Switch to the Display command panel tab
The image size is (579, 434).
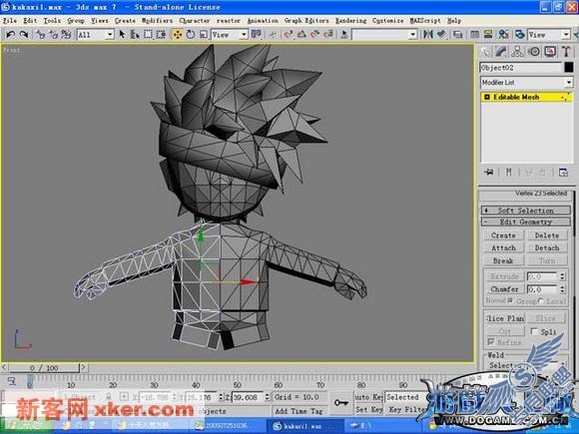pos(550,51)
